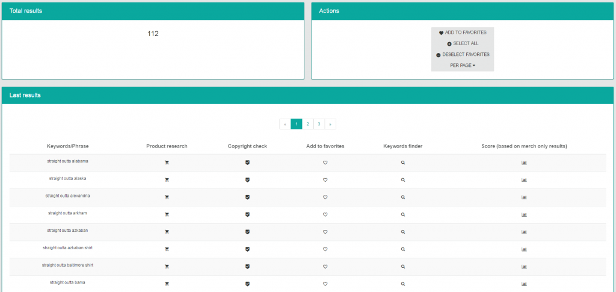616x292 pixels.
Task: Click the Select All button
Action: (x=463, y=43)
